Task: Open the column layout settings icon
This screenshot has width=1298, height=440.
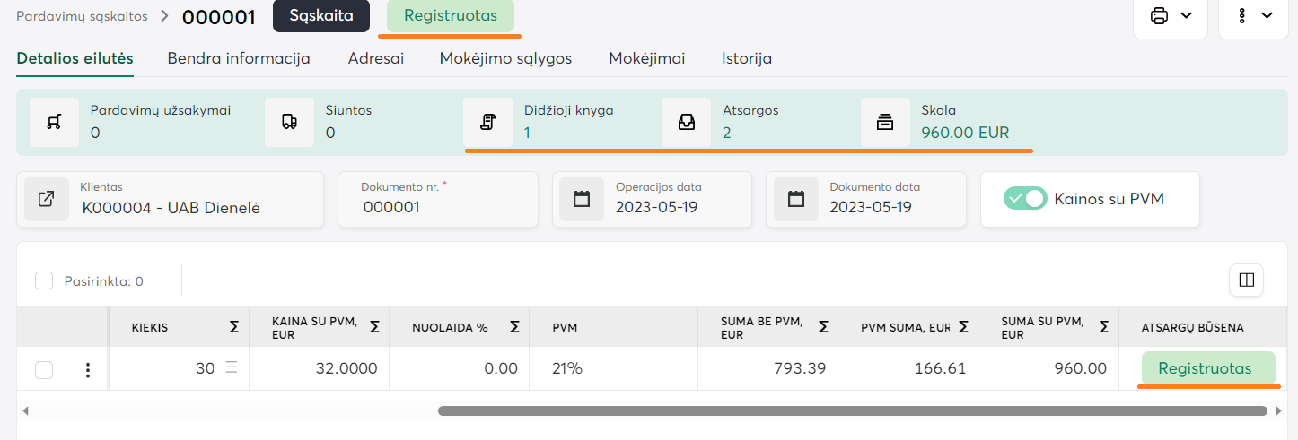Action: pyautogui.click(x=1246, y=280)
